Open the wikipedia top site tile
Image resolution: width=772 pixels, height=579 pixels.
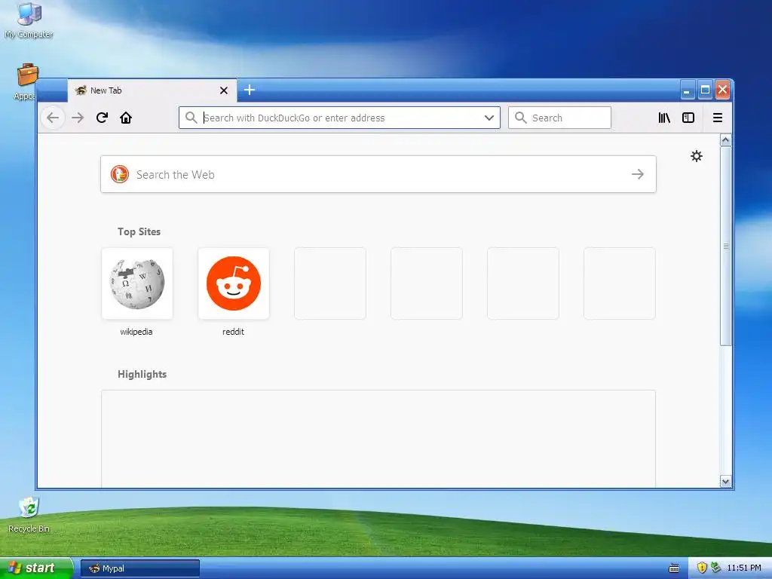137,283
